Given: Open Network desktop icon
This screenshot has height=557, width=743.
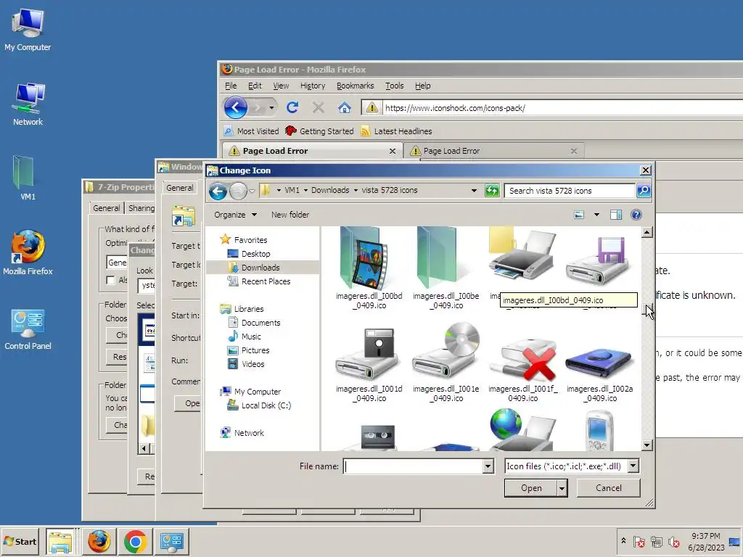Looking at the screenshot, I should coord(28,104).
